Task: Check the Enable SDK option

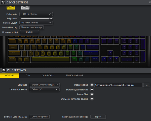Action: coord(92,94)
